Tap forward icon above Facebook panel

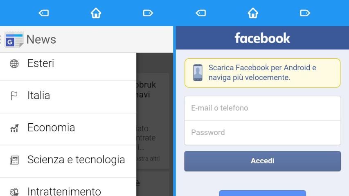[305, 13]
